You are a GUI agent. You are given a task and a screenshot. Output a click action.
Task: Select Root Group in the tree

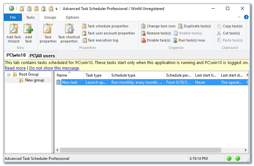pyautogui.click(x=29, y=74)
